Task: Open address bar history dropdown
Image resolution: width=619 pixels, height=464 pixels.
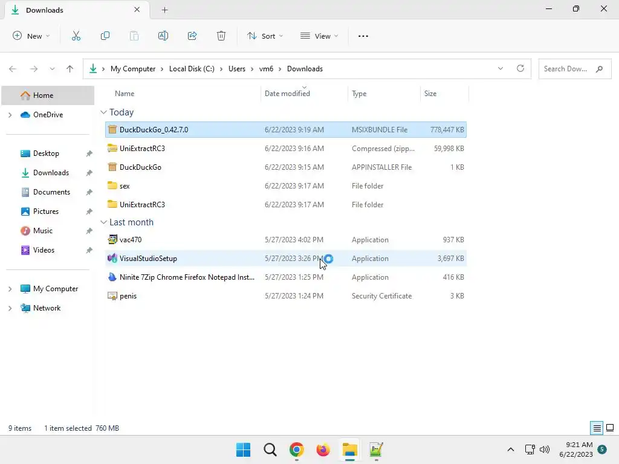Action: 501,68
